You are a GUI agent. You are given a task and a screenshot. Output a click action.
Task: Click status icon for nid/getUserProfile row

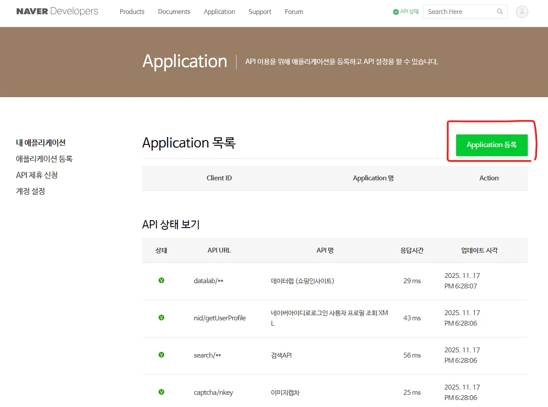point(161,318)
